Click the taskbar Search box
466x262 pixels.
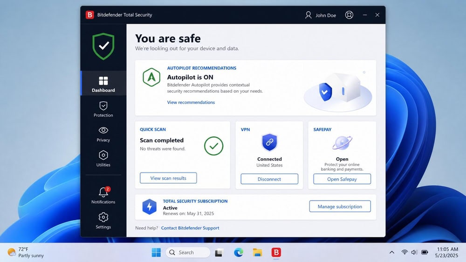[x=188, y=253]
